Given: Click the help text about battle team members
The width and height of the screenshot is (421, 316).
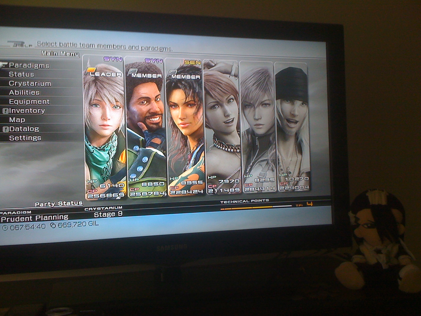Looking at the screenshot, I should (x=104, y=46).
